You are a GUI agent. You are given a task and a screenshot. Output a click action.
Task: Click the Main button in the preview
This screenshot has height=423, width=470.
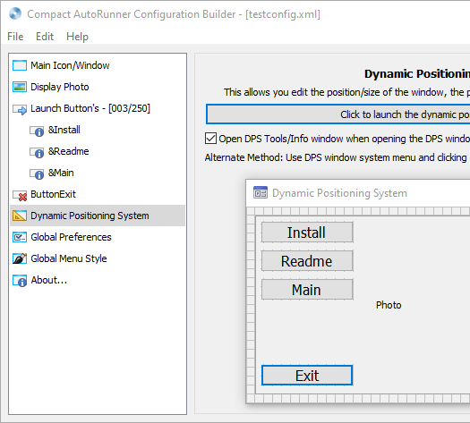307,290
